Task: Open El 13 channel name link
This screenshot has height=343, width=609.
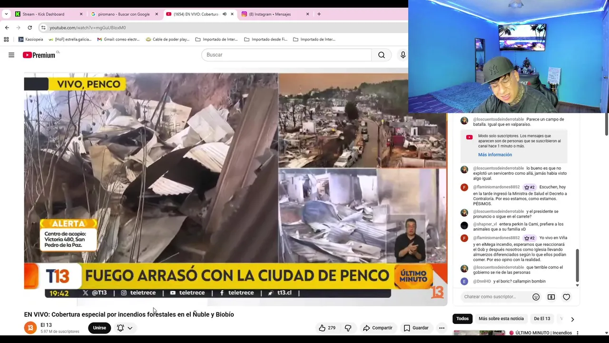Action: (46, 325)
